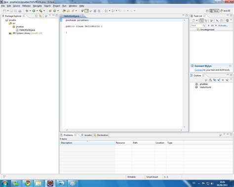Click the Next Annotation toolbar icon
The height and width of the screenshot is (187, 234).
click(106, 11)
